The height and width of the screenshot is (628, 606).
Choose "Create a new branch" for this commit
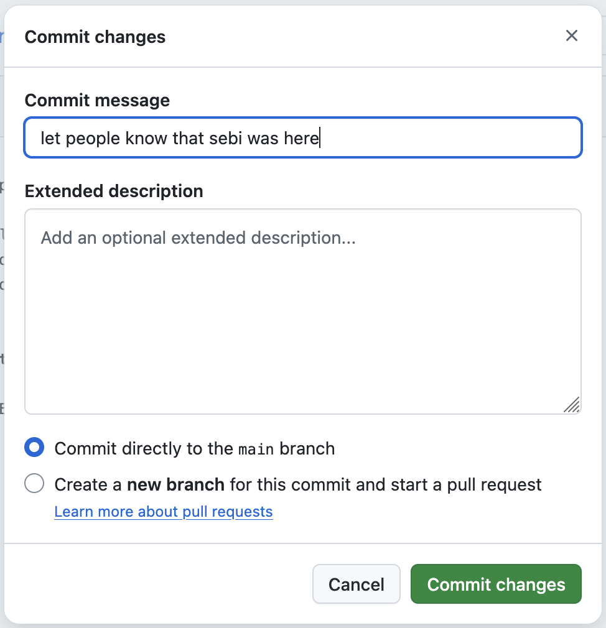pyautogui.click(x=34, y=483)
